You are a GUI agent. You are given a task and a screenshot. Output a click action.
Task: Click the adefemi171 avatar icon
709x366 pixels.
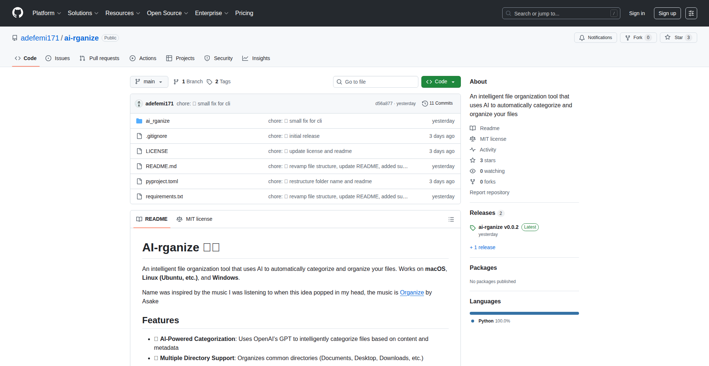click(x=139, y=104)
